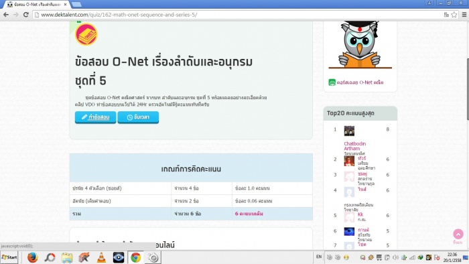Open Windows Explorer folder in taskbar
The height and width of the screenshot is (264, 469).
[x=67, y=257]
